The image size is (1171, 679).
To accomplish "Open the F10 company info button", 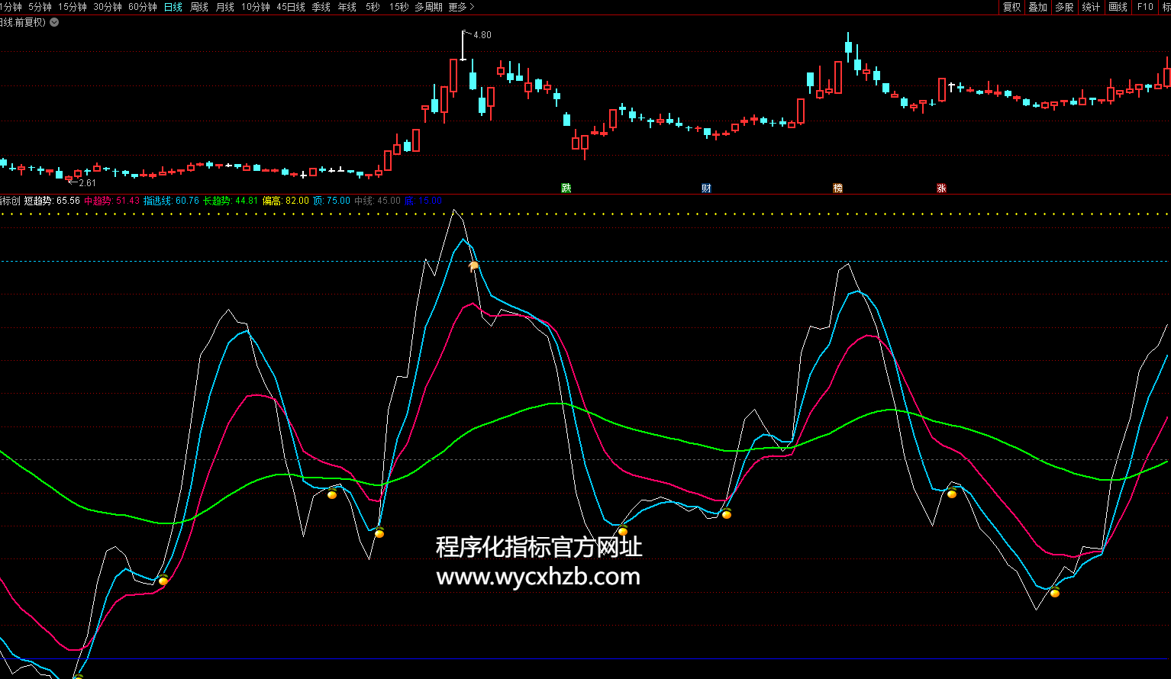I will (x=1145, y=7).
